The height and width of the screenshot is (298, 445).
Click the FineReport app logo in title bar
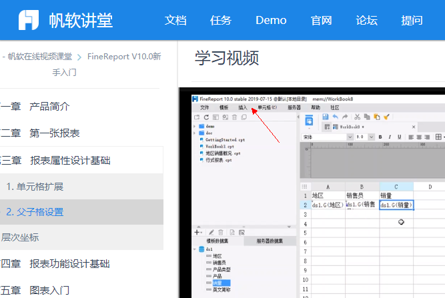195,99
